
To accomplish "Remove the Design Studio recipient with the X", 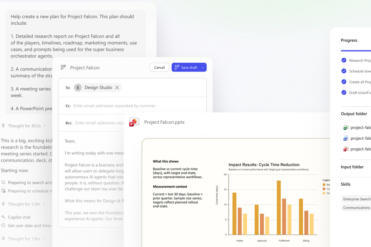I will (x=117, y=87).
